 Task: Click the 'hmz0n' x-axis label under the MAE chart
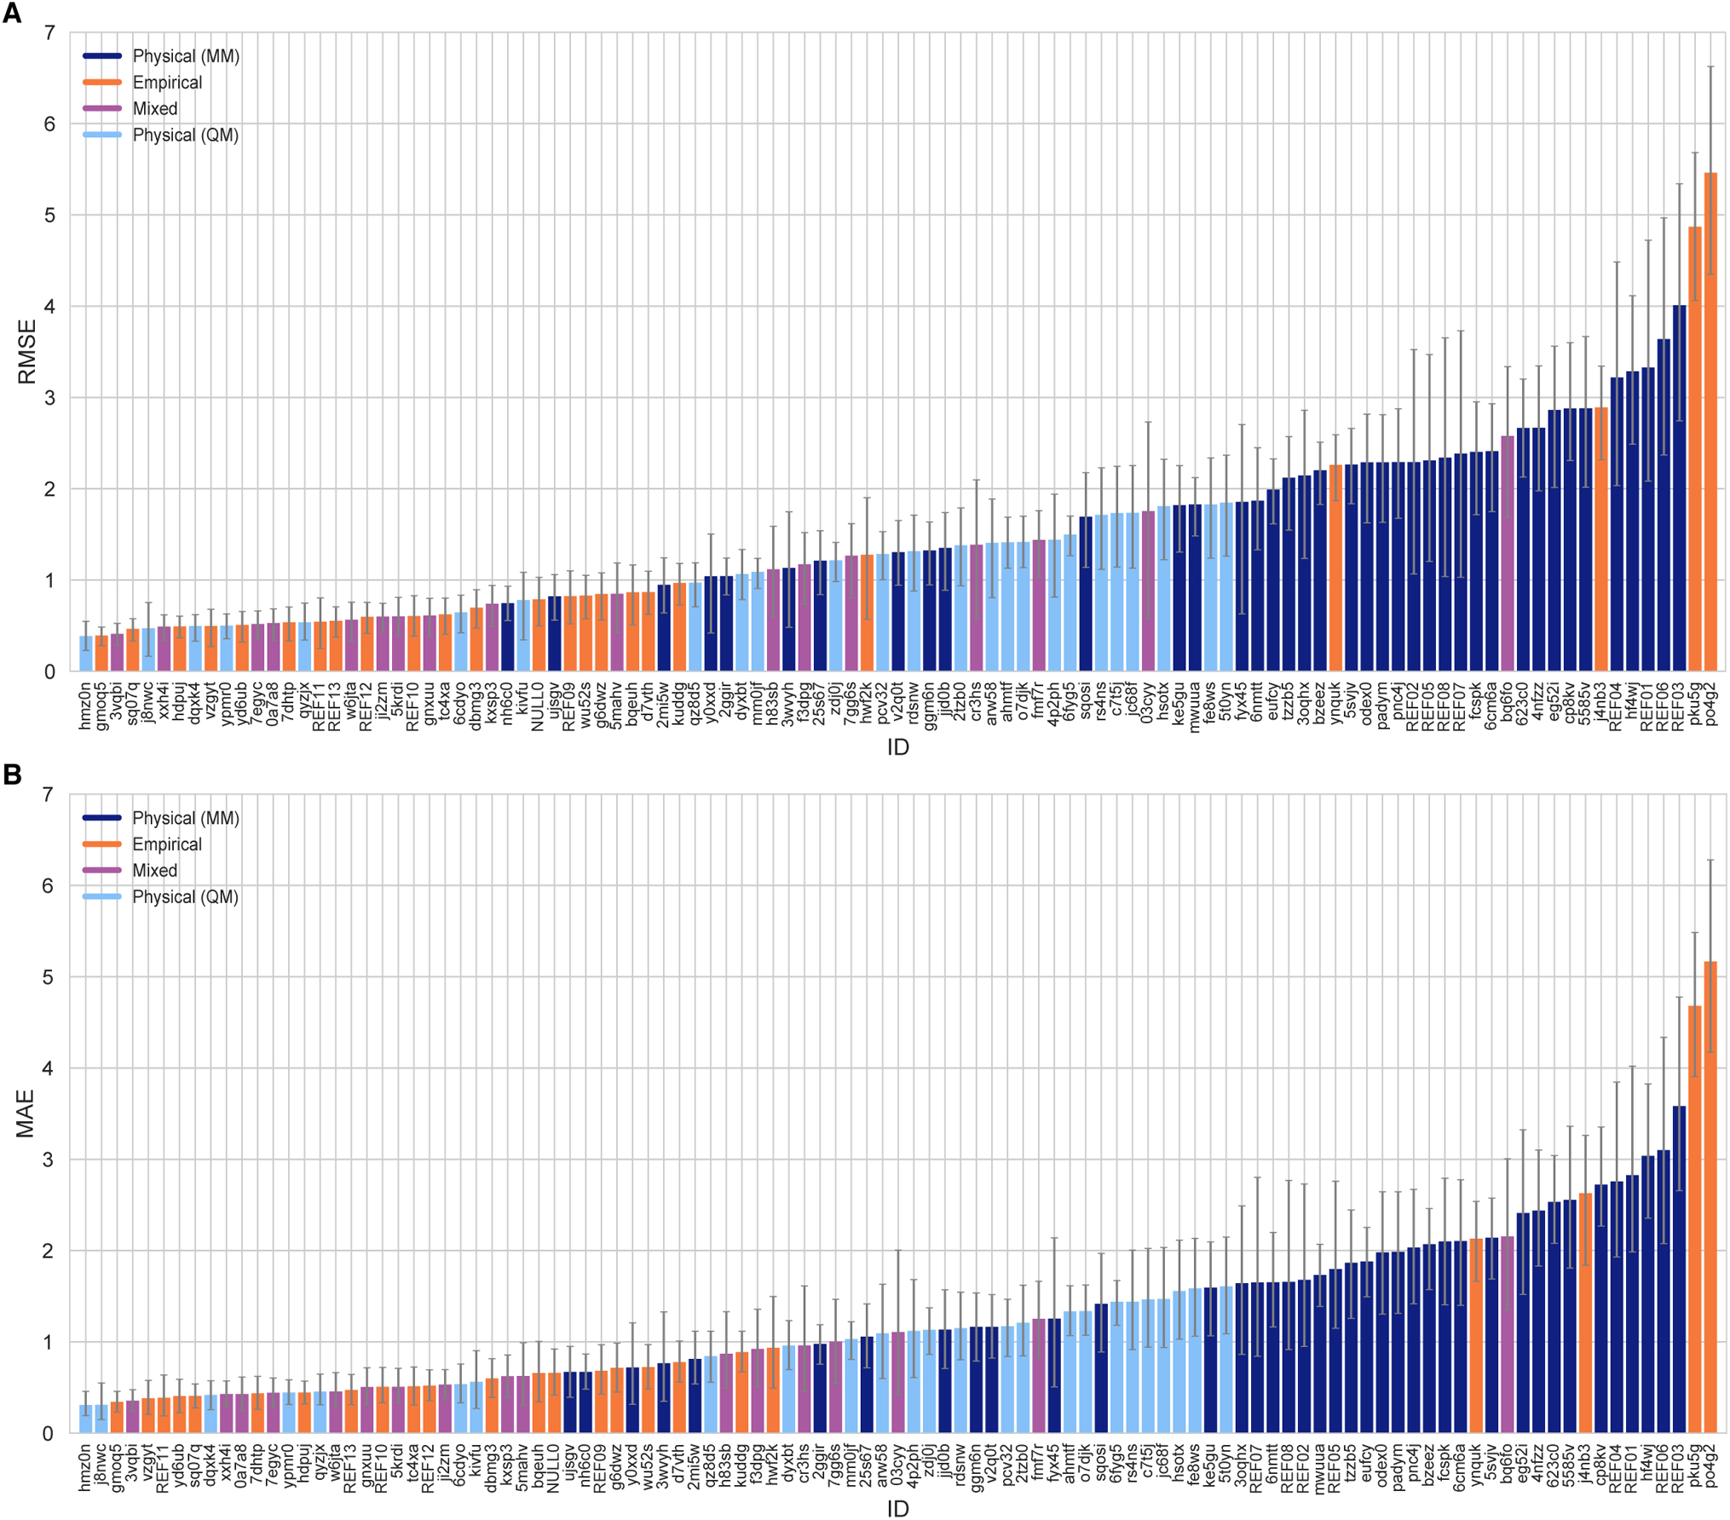tap(85, 1467)
